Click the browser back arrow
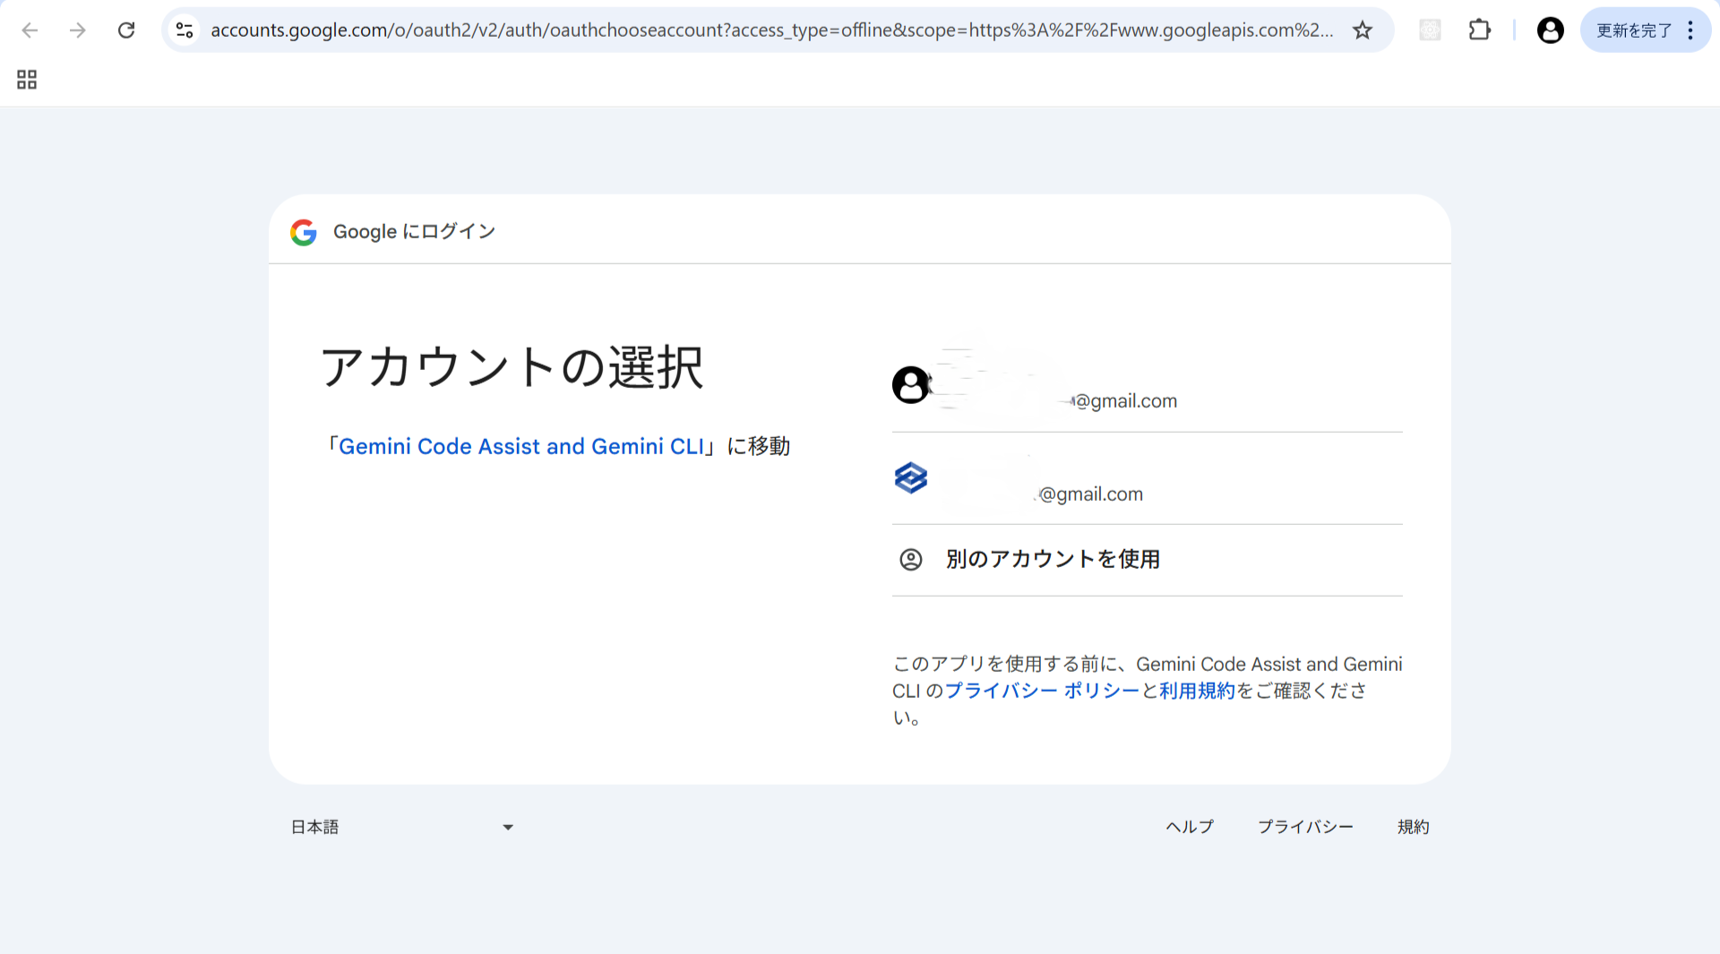The height and width of the screenshot is (954, 1720). pos(30,30)
